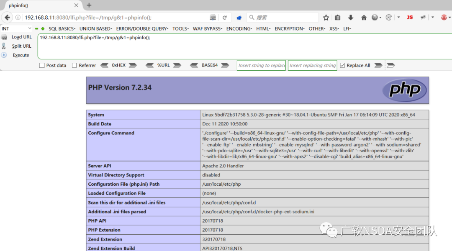Click into the HackBar URL text area
452x251 pixels.
coord(244,46)
